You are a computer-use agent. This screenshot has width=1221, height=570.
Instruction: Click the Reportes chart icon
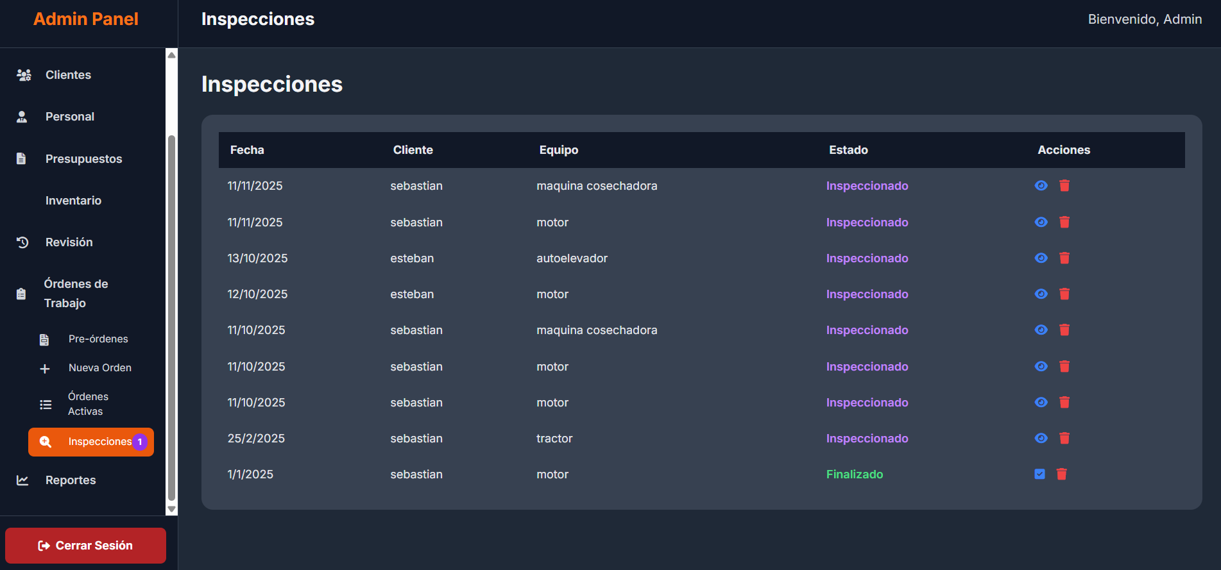[x=22, y=480]
